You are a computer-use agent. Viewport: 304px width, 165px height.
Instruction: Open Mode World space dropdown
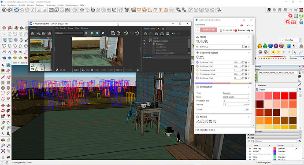tap(236, 97)
